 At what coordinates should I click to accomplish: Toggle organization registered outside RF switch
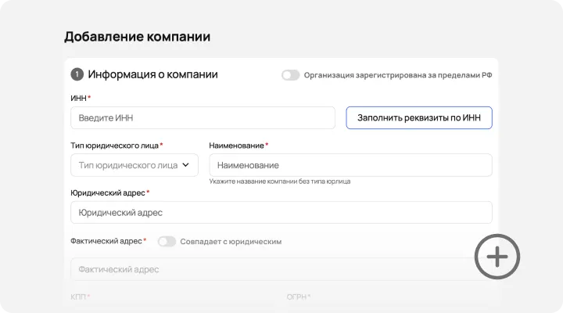[291, 75]
